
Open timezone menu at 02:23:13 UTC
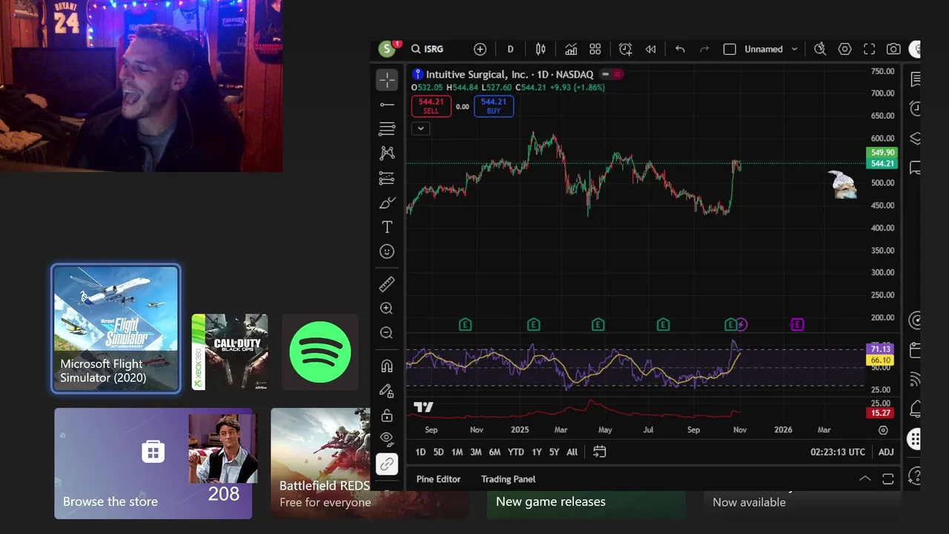click(x=838, y=452)
